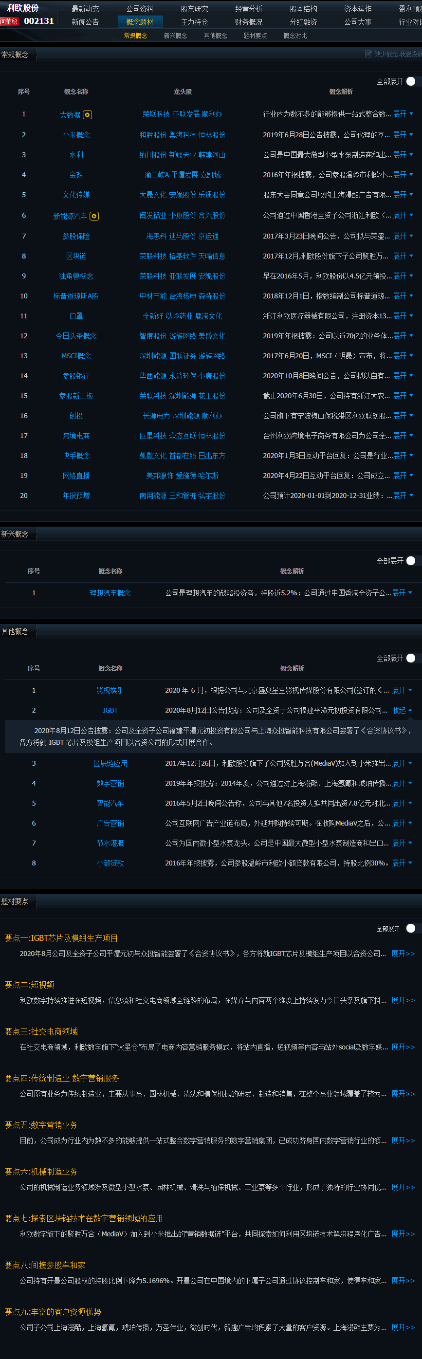The width and height of the screenshot is (422, 1359).
Task: Open the 快手概念 link
Action: click(x=76, y=456)
